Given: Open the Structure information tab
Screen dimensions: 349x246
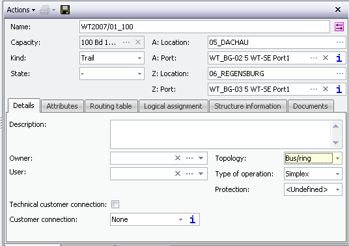Looking at the screenshot, I should pos(247,106).
